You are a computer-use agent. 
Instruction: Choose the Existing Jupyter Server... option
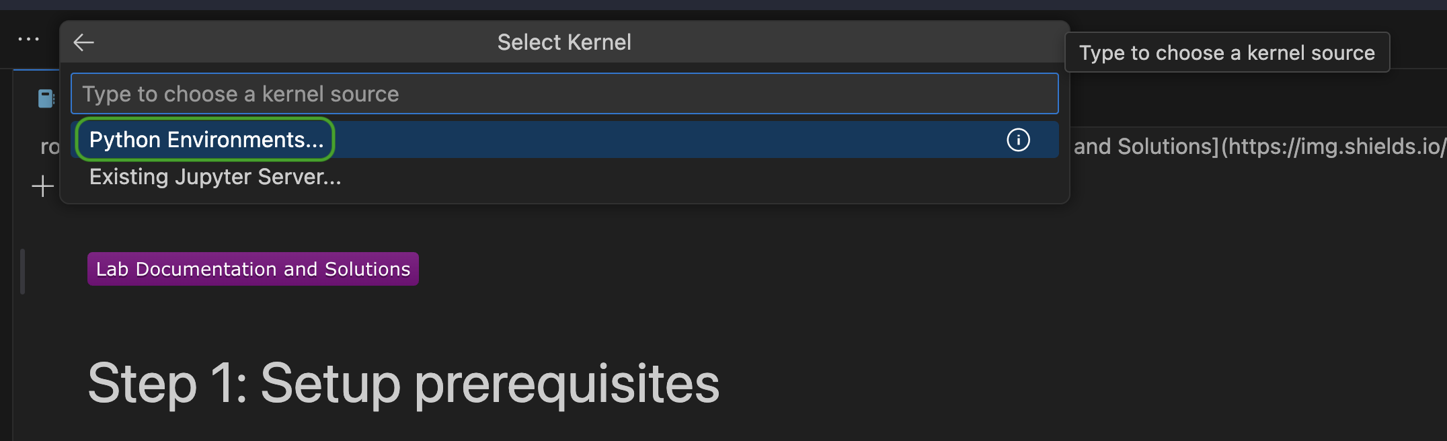[x=215, y=177]
